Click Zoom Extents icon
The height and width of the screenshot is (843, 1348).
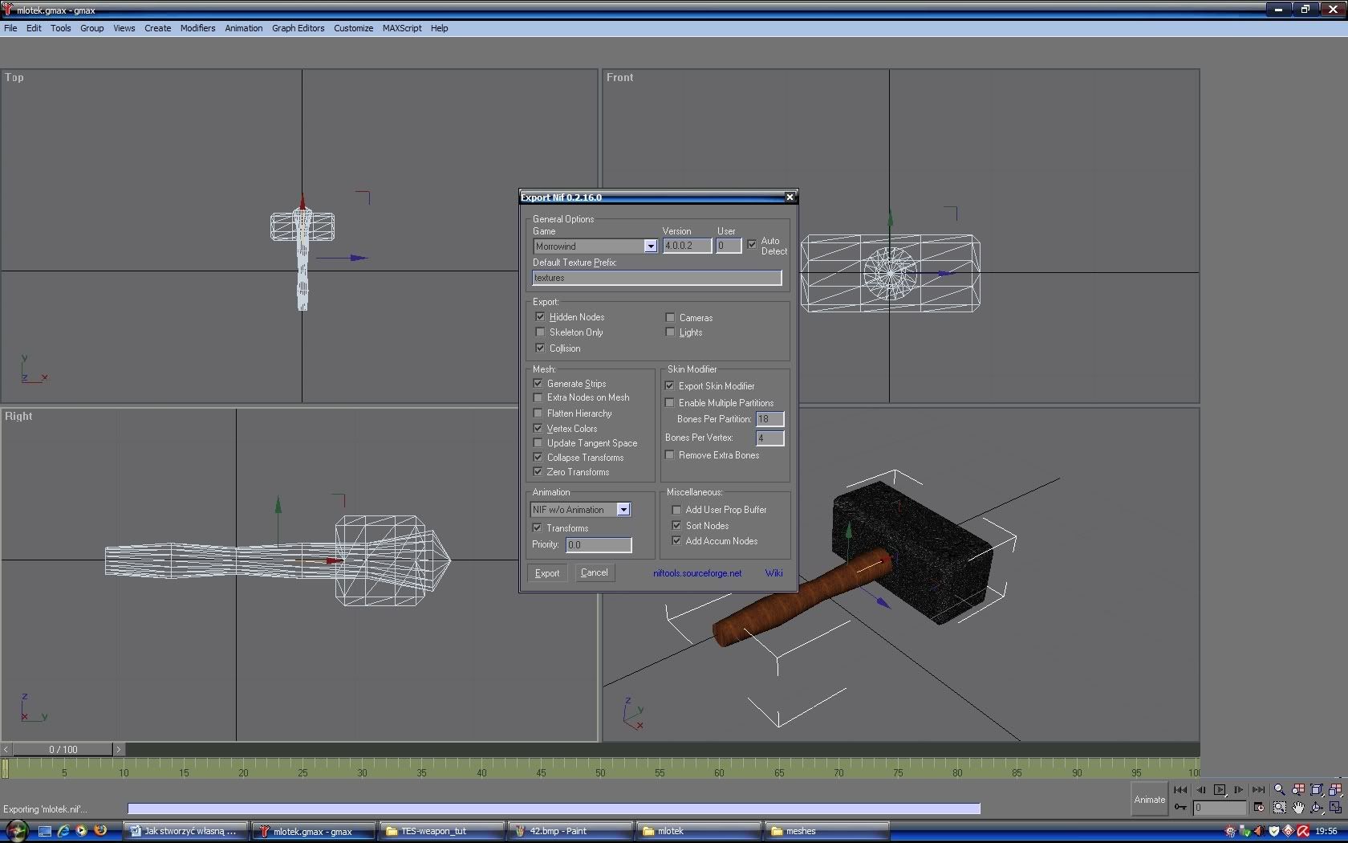pos(1316,790)
